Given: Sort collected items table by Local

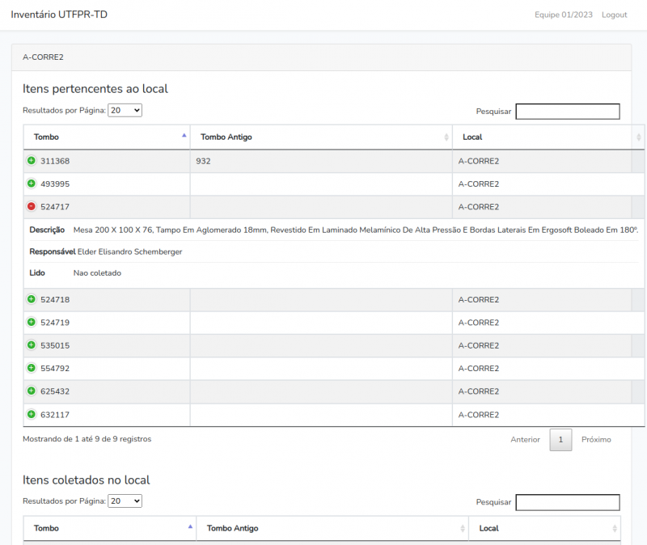Looking at the screenshot, I should [x=544, y=528].
